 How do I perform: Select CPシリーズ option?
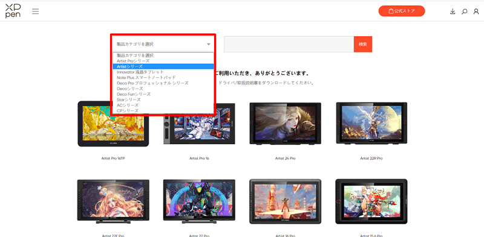tap(163, 110)
